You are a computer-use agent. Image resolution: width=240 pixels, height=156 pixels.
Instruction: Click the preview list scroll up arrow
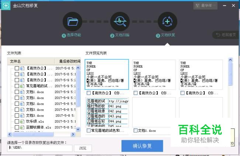230,60
